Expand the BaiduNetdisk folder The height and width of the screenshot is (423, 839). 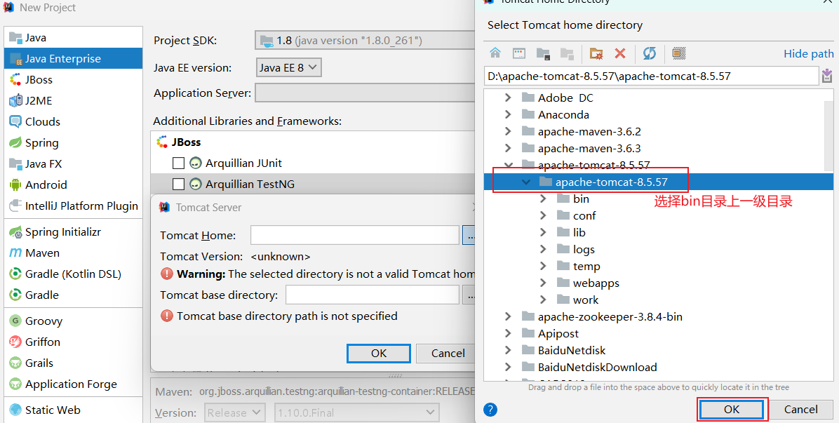point(509,350)
